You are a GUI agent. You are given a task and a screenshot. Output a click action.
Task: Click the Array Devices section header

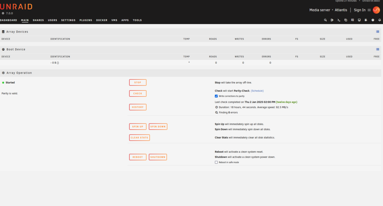pos(190,31)
